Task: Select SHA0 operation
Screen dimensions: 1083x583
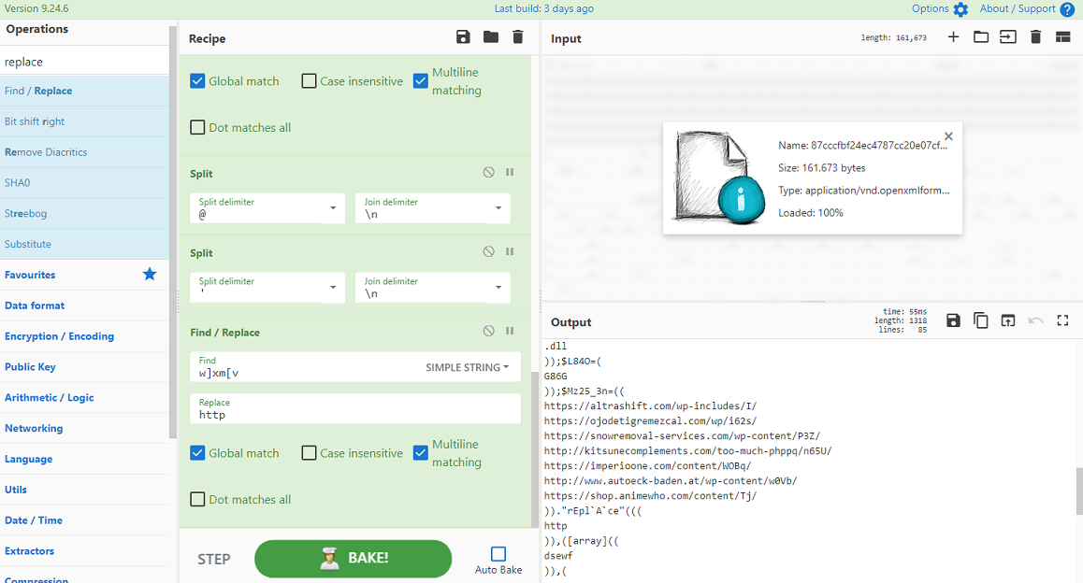Action: coord(84,183)
